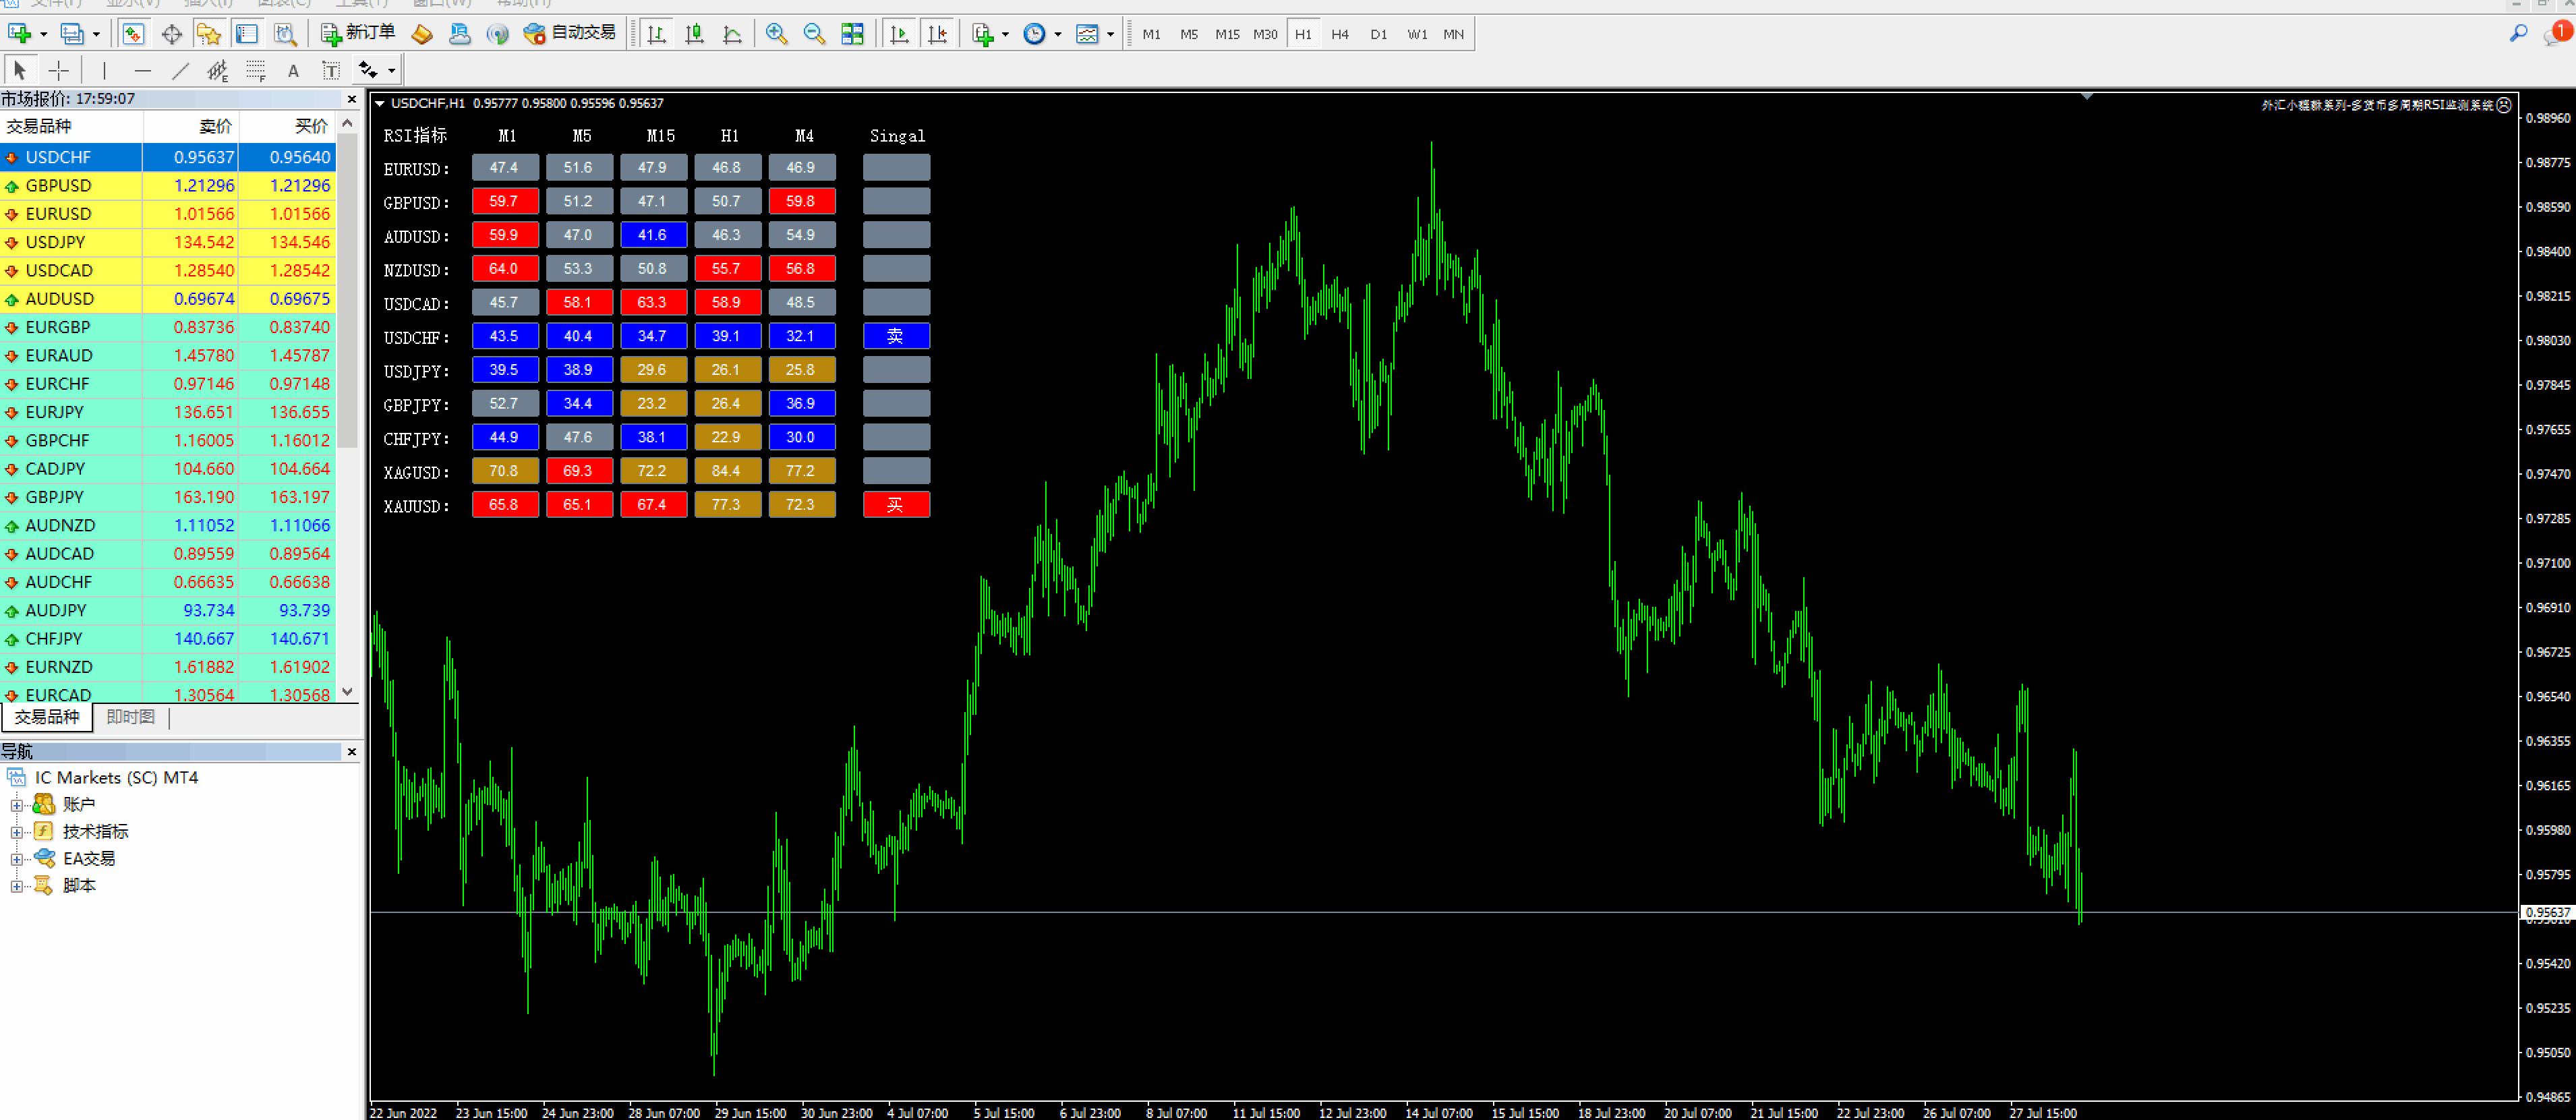Expand the 技术指标 tree node

pos(16,832)
